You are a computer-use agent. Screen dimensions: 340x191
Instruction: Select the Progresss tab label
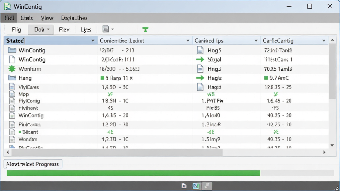click(33, 164)
